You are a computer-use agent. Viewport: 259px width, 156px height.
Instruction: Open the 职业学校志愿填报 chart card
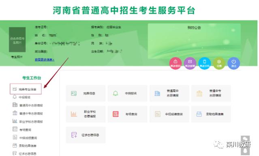click(x=86, y=114)
